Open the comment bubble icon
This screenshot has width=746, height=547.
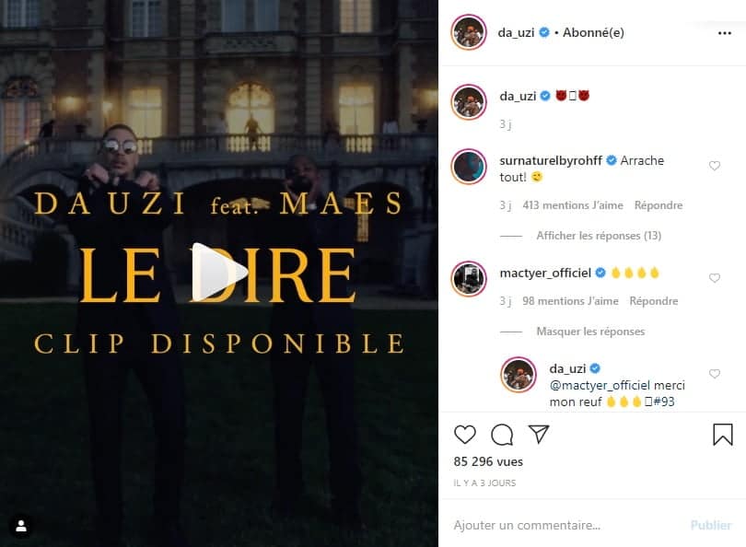point(502,435)
